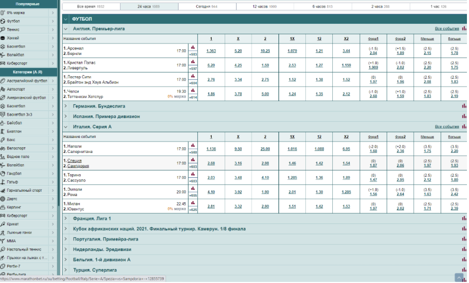This screenshot has width=469, height=283.
Task: Expand the Германия. Бундеслига section
Action: (x=66, y=106)
